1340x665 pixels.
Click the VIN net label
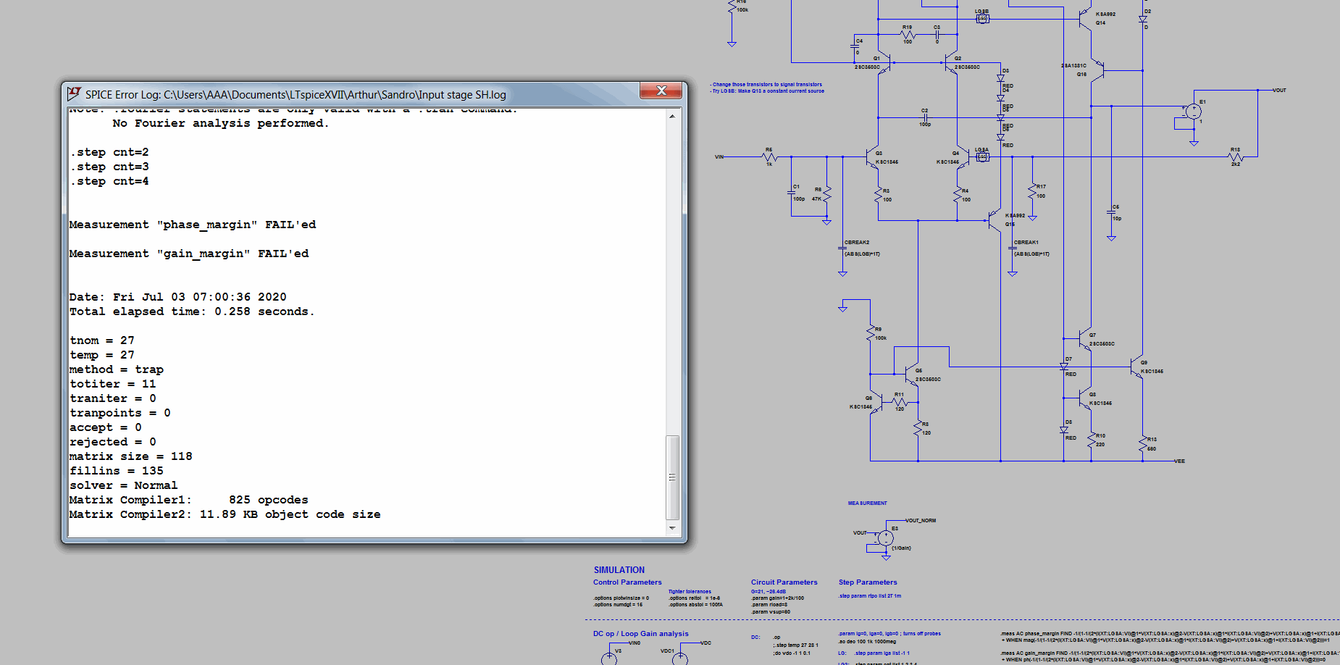point(719,157)
